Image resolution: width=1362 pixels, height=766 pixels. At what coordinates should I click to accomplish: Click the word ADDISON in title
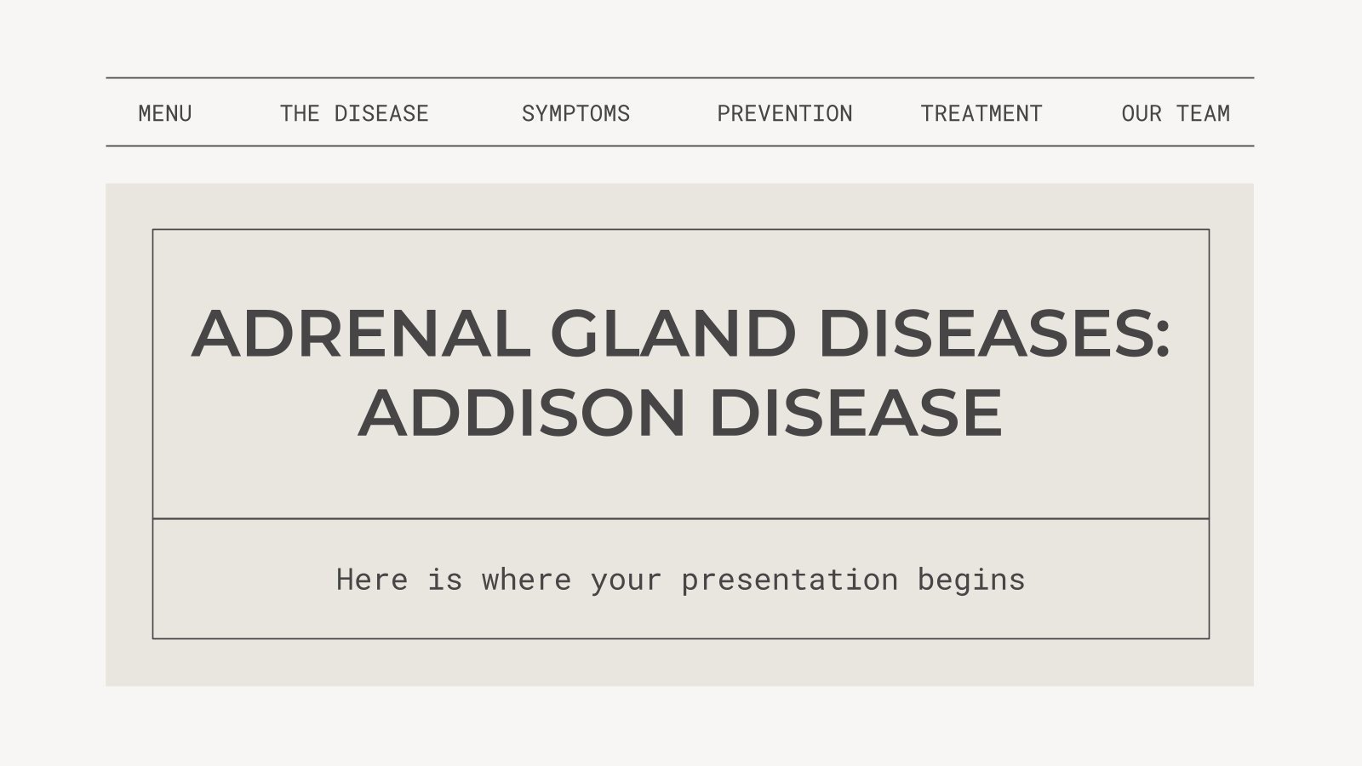(x=522, y=413)
